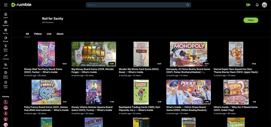This screenshot has width=271, height=127.
Task: Open the hamburger menu
Action: click(x=6, y=5)
